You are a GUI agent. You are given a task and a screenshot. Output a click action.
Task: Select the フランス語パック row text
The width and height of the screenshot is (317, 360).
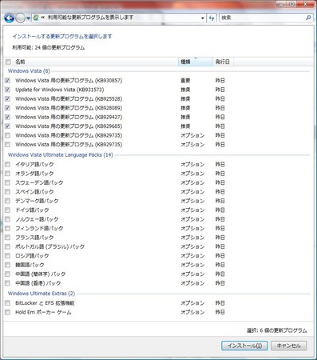tap(34, 238)
